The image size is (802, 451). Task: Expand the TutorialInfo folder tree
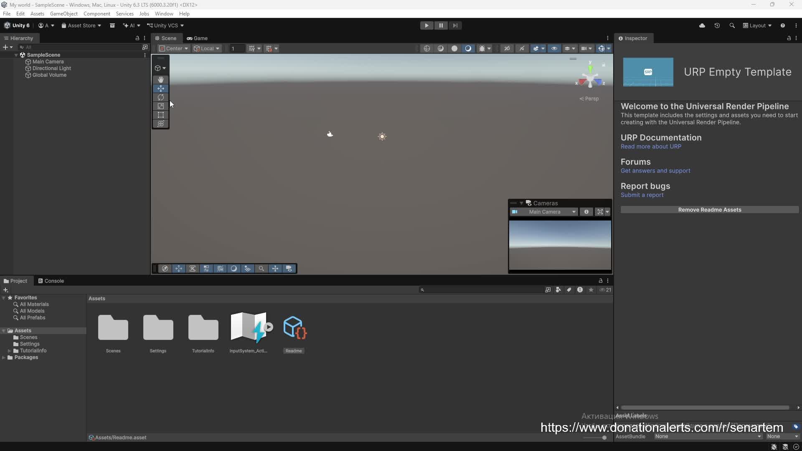point(9,351)
